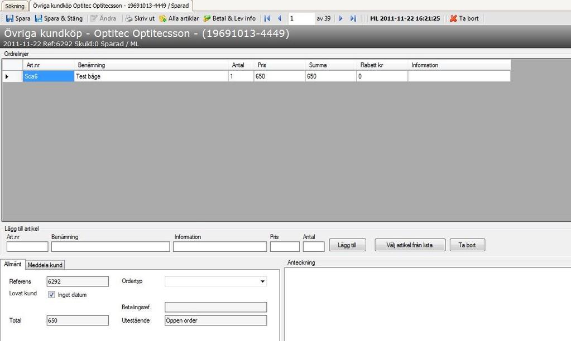Click the Benämning input under Lägg till artikel

click(111, 247)
